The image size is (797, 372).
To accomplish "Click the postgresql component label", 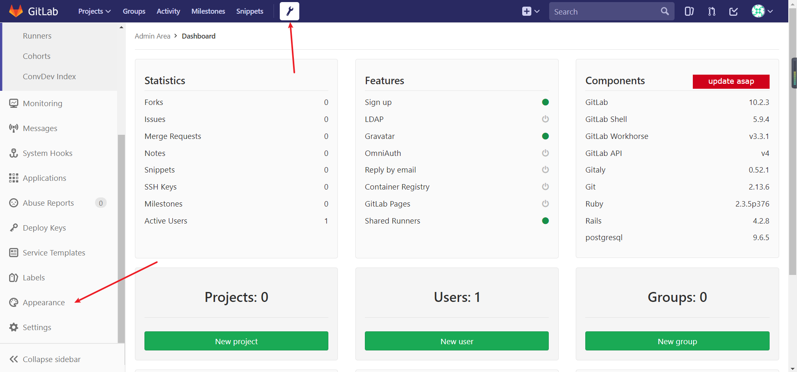I will 604,238.
